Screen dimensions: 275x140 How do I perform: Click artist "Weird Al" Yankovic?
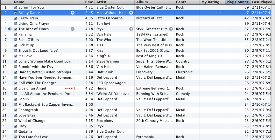click(113, 94)
